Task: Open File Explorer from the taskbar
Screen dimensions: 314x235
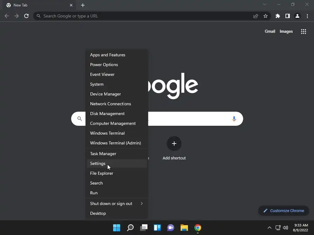Action: 184,228
